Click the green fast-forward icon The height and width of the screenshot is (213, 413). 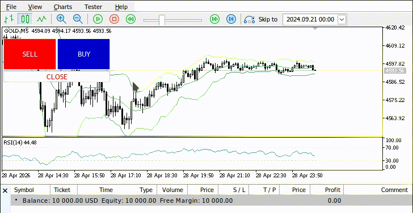tap(214, 19)
